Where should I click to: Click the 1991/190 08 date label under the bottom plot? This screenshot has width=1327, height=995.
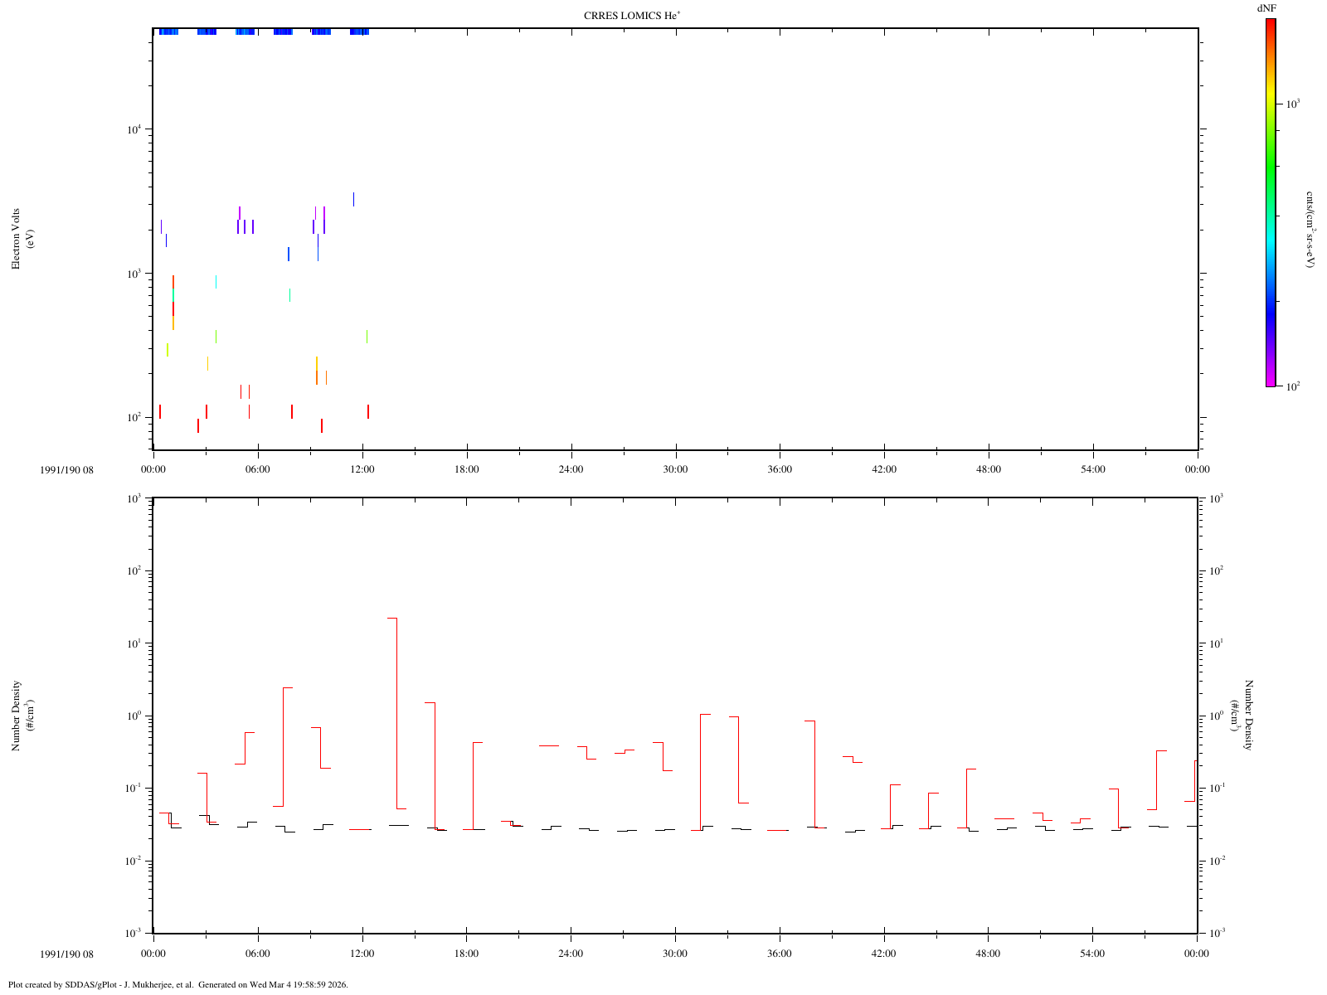coord(67,954)
